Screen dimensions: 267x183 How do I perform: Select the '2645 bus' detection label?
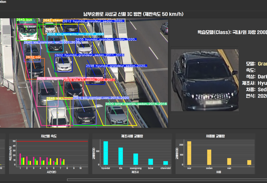tap(24, 20)
